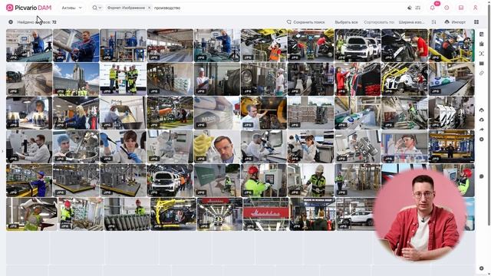This screenshot has width=491, height=276.
Task: Select thumbnail of woman in blue hairnet with bowl
Action: (x=76, y=146)
